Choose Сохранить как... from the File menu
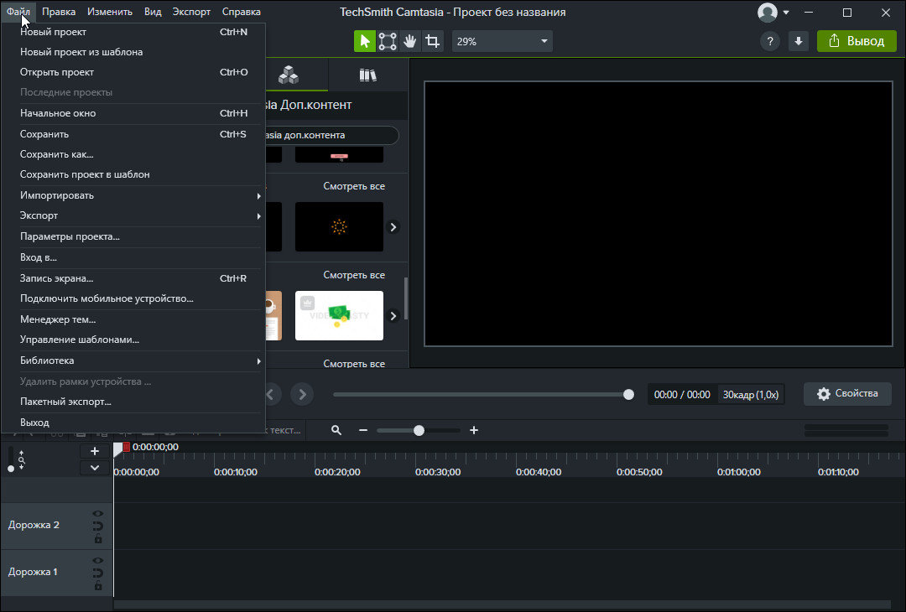Viewport: 906px width, 612px height. pos(57,154)
